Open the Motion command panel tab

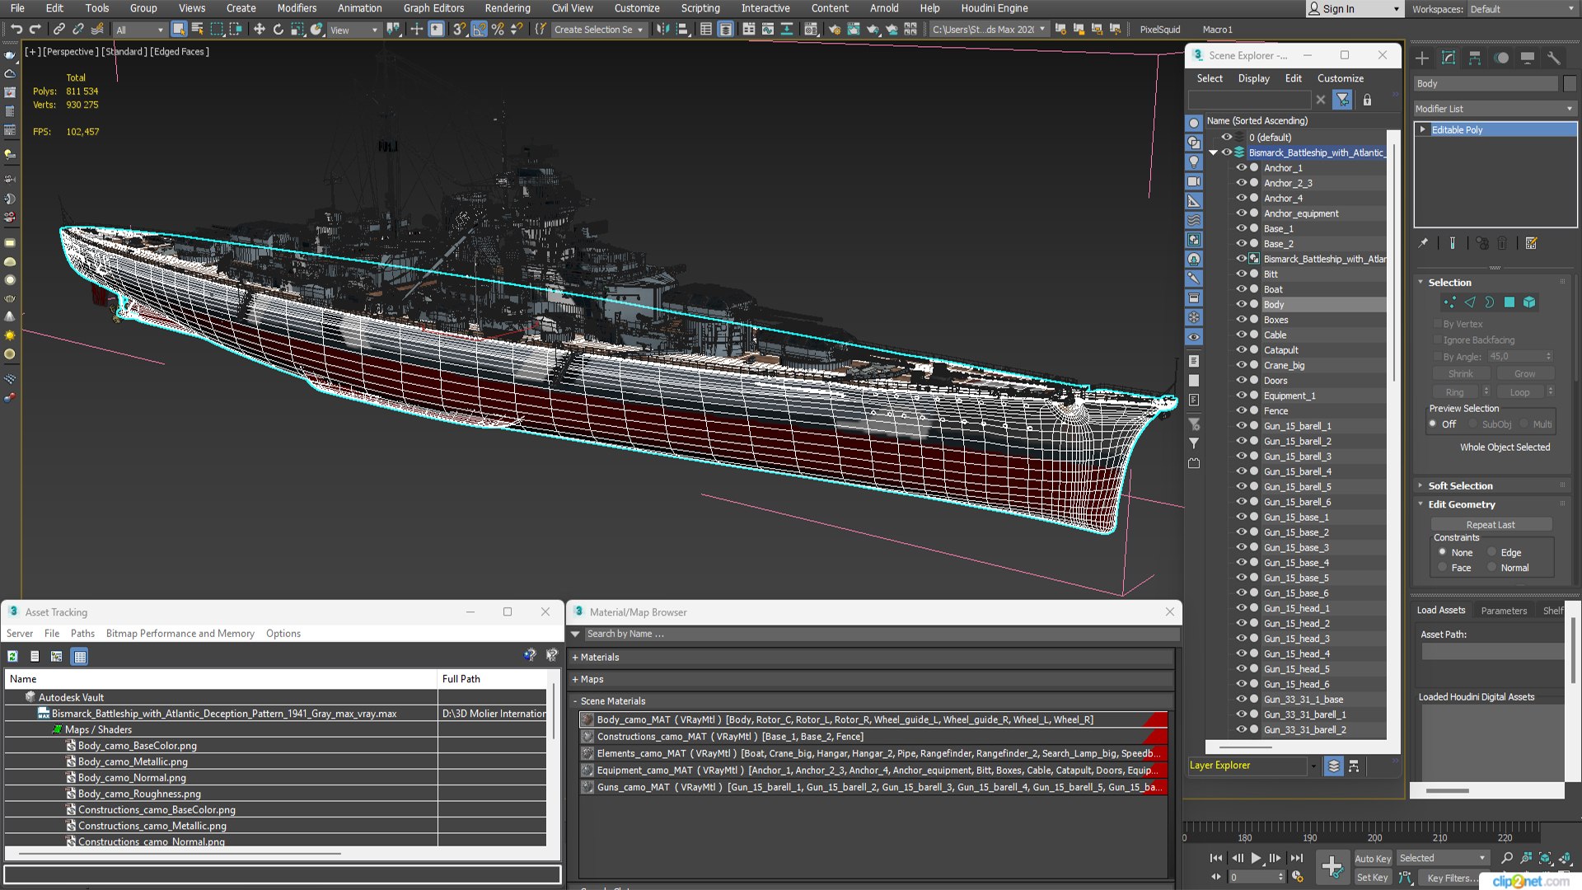[x=1501, y=58]
